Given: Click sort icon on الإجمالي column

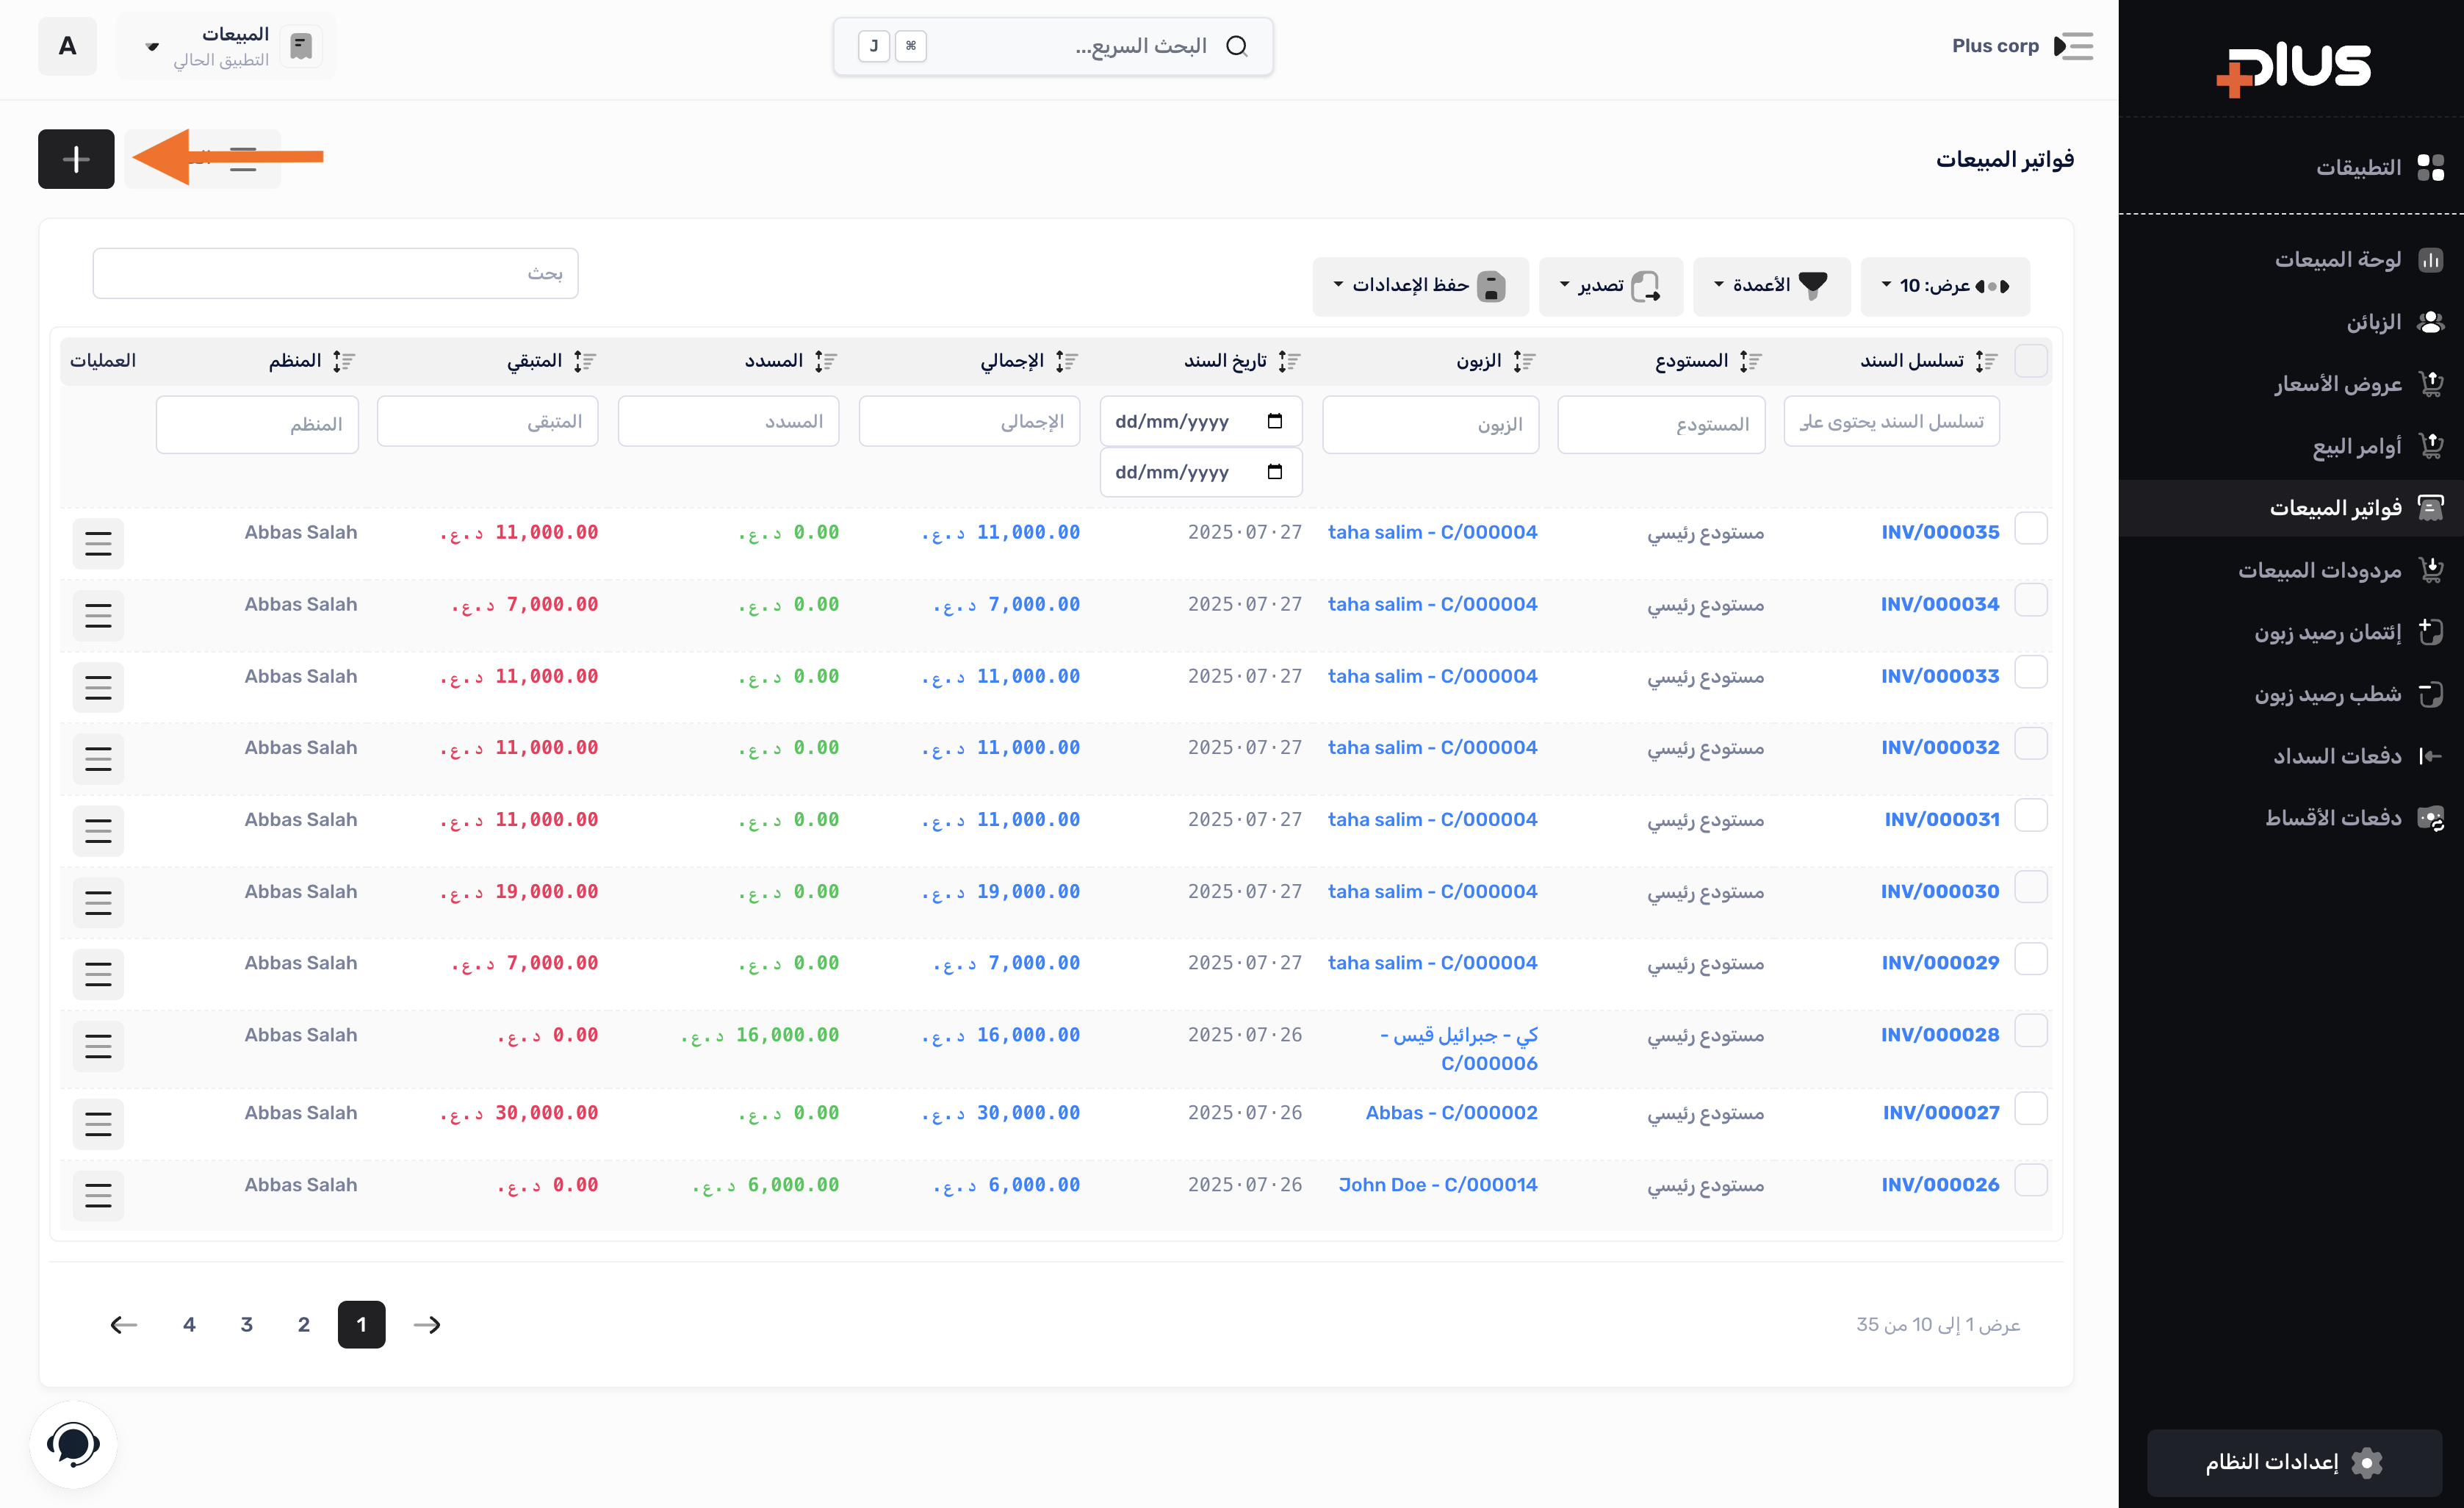Looking at the screenshot, I should pos(1066,362).
